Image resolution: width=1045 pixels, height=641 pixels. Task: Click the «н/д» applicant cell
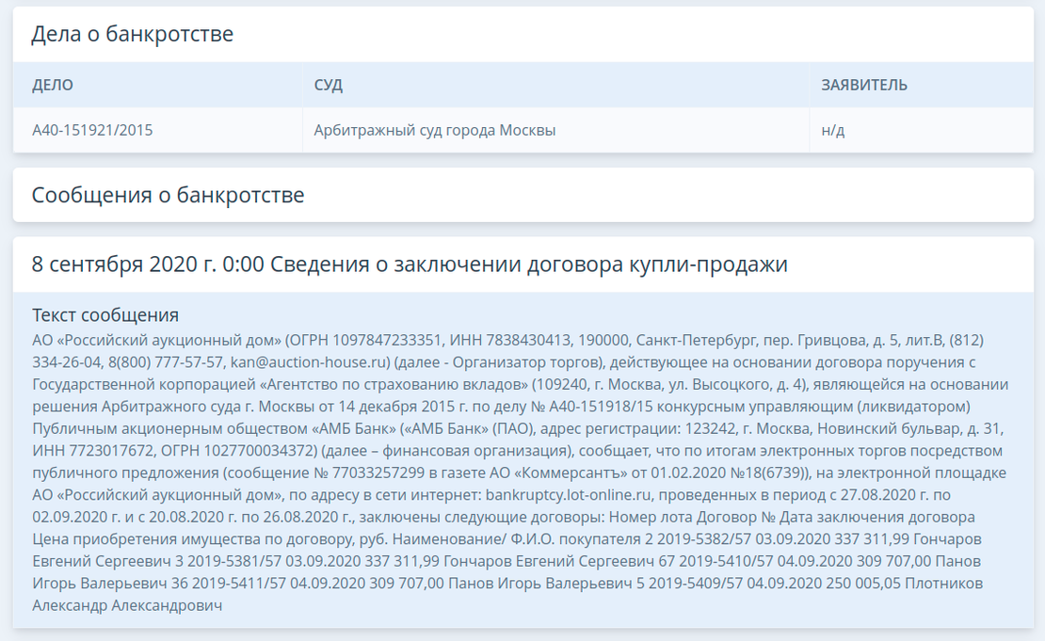(833, 131)
